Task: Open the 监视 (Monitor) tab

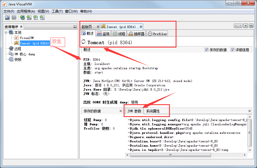Action: (103, 34)
